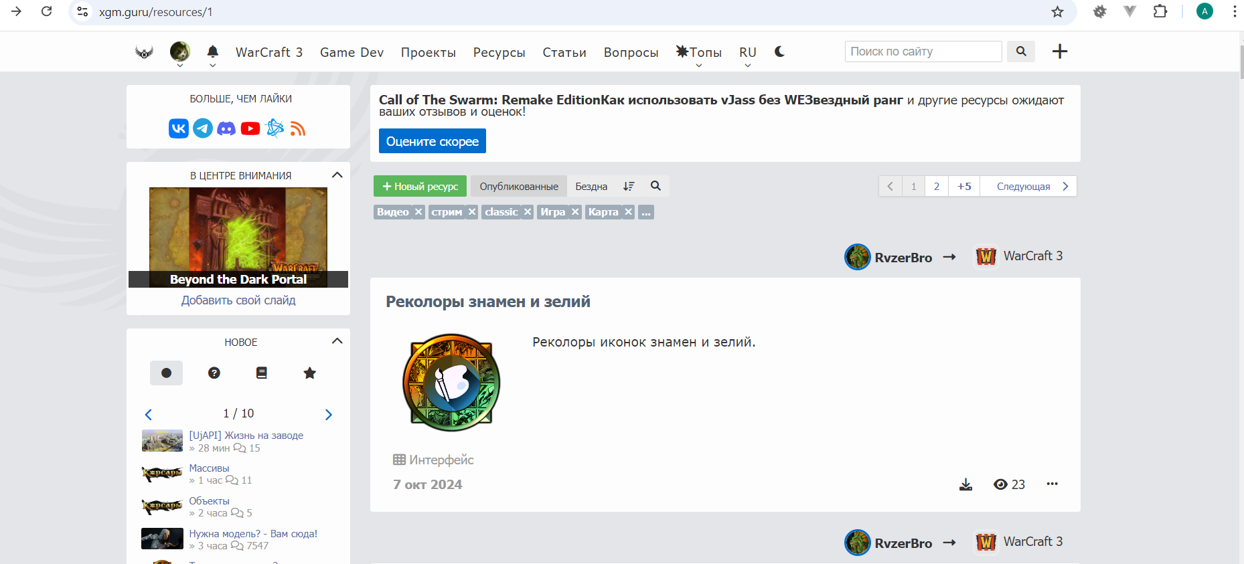Image resolution: width=1244 pixels, height=564 pixels.
Task: Go to the Следующая page
Action: (x=1028, y=186)
